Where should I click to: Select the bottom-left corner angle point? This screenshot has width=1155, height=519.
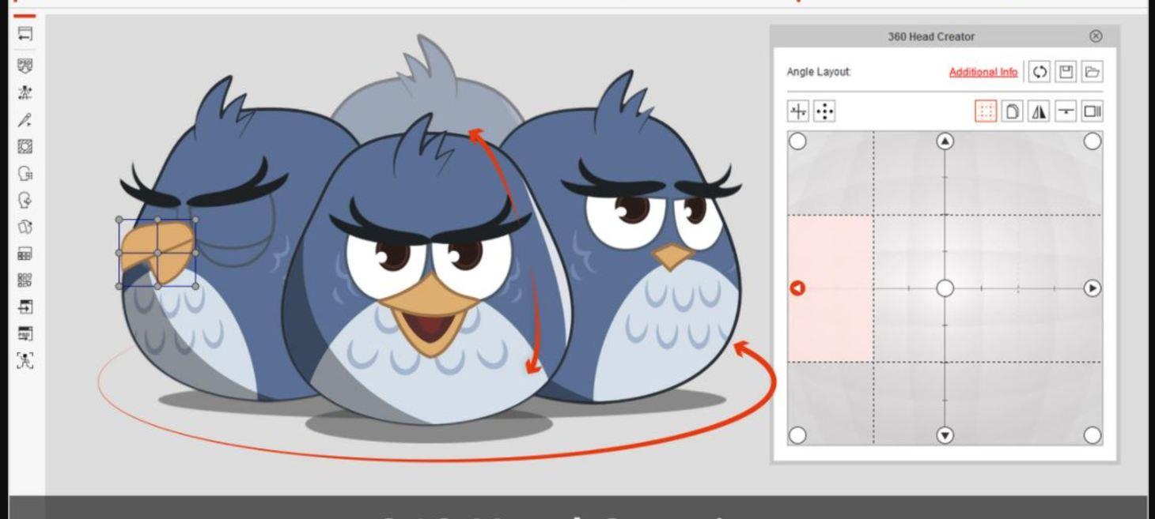point(797,435)
